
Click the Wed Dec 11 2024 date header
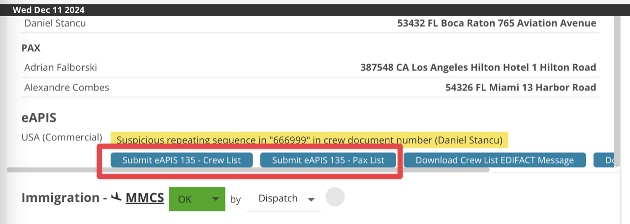[x=48, y=10]
